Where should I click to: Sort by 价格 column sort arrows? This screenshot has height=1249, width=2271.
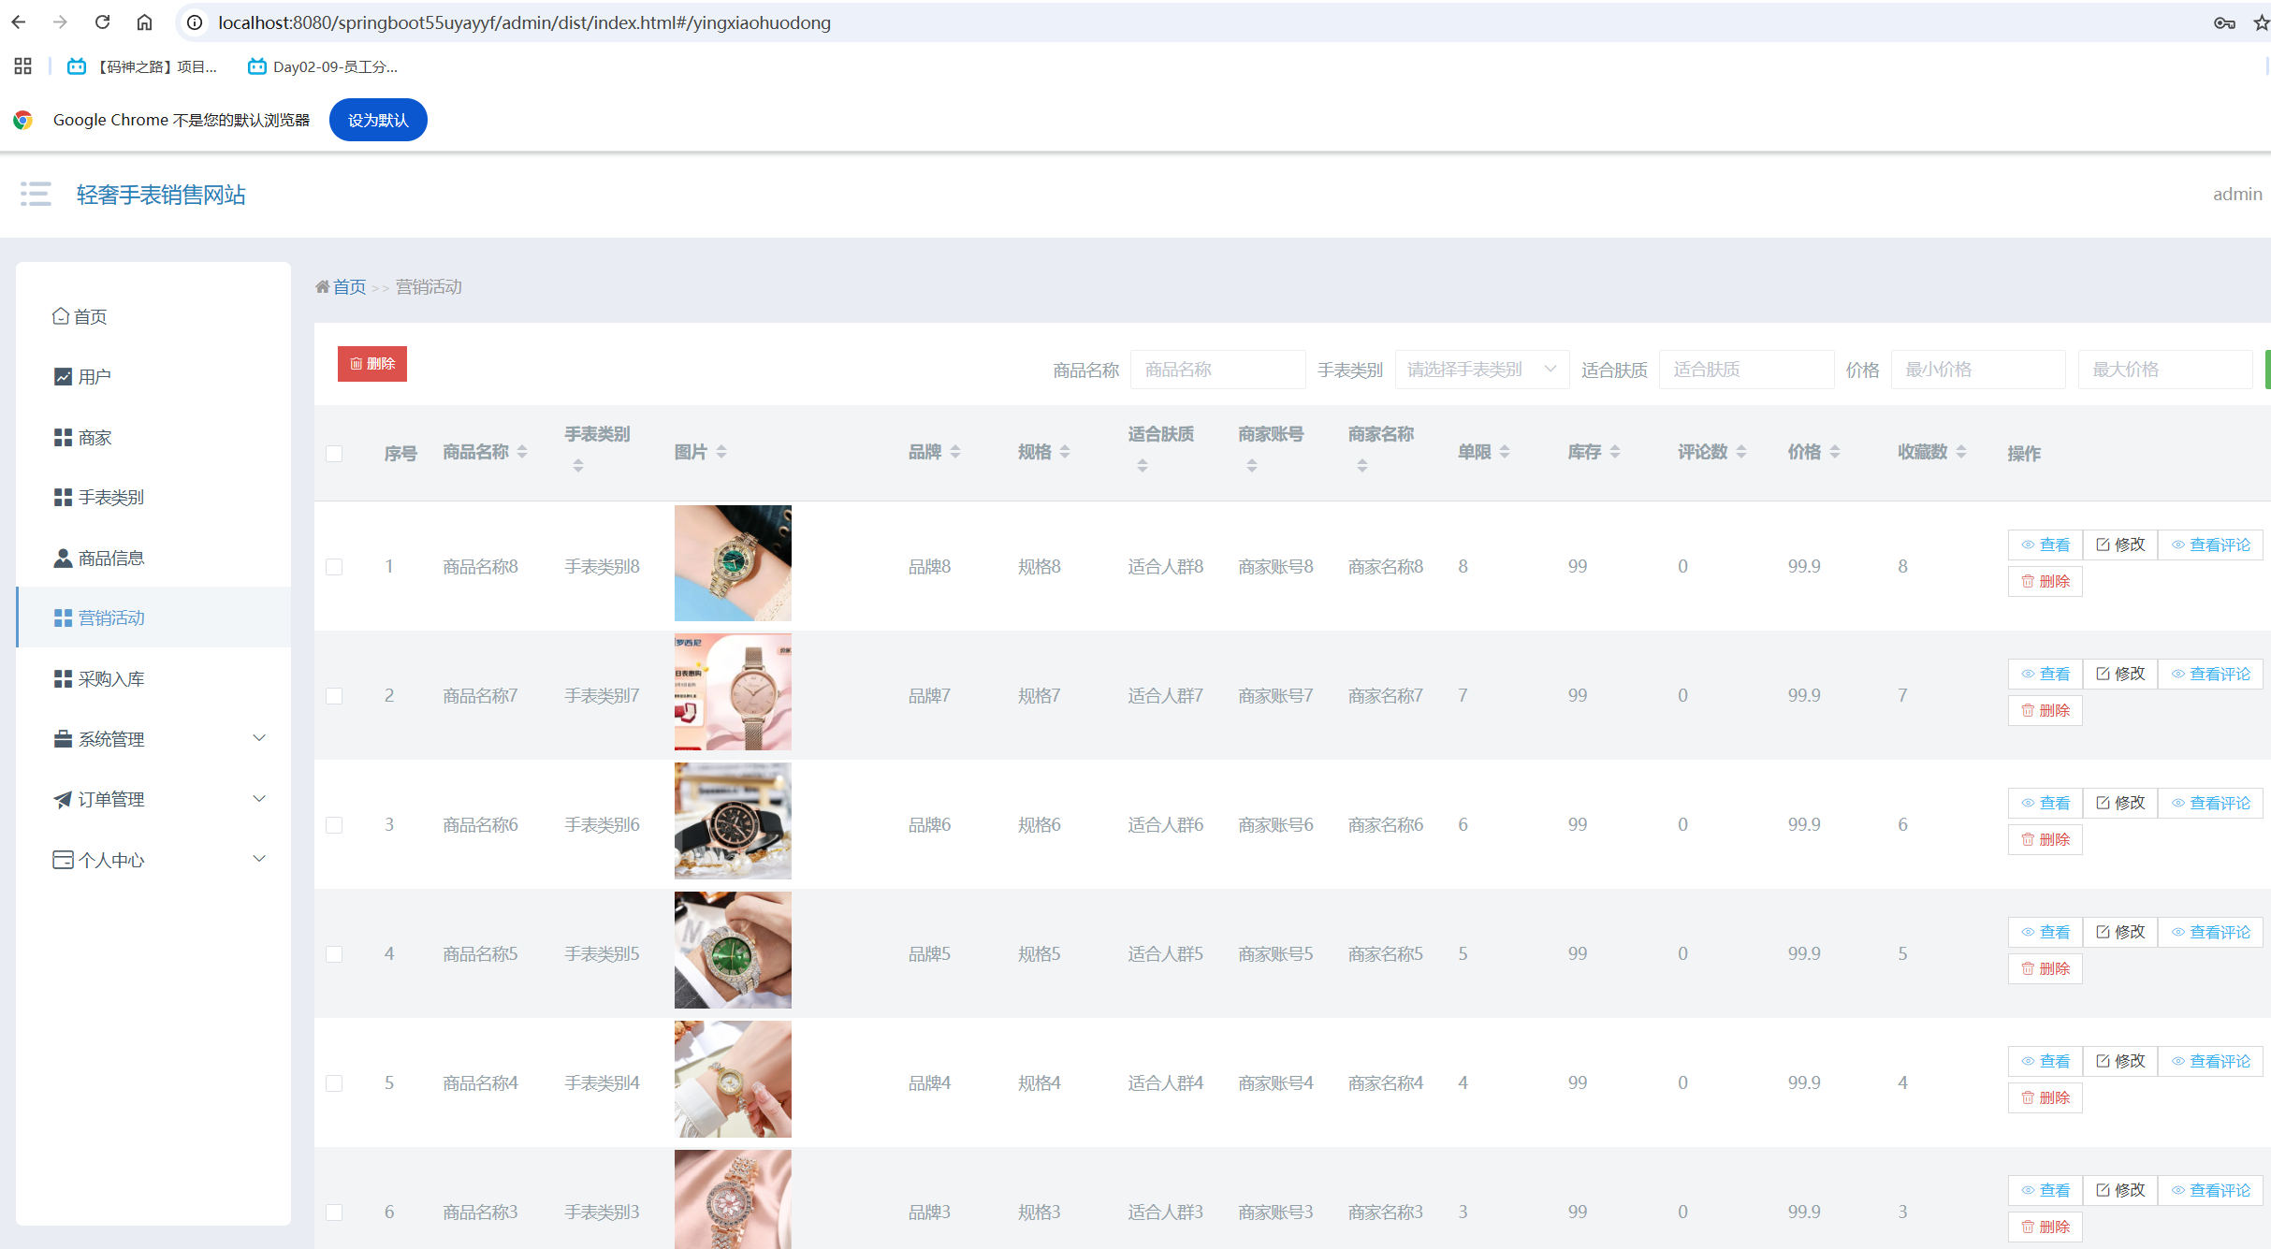click(1834, 452)
